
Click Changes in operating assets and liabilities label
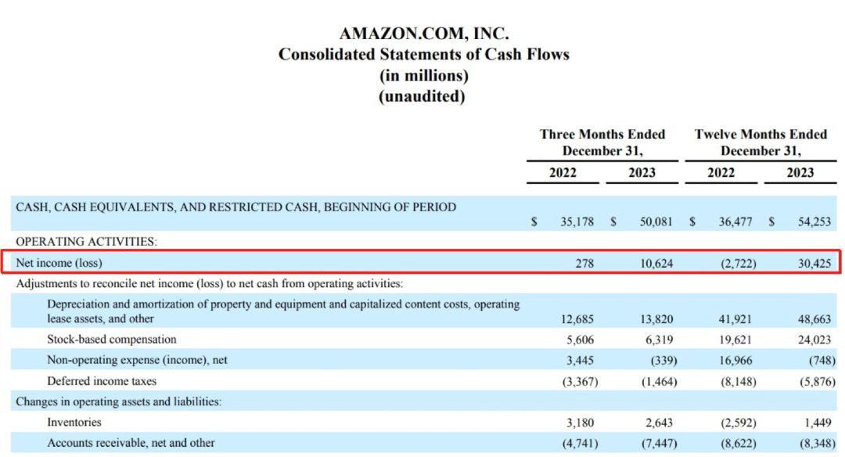point(119,401)
